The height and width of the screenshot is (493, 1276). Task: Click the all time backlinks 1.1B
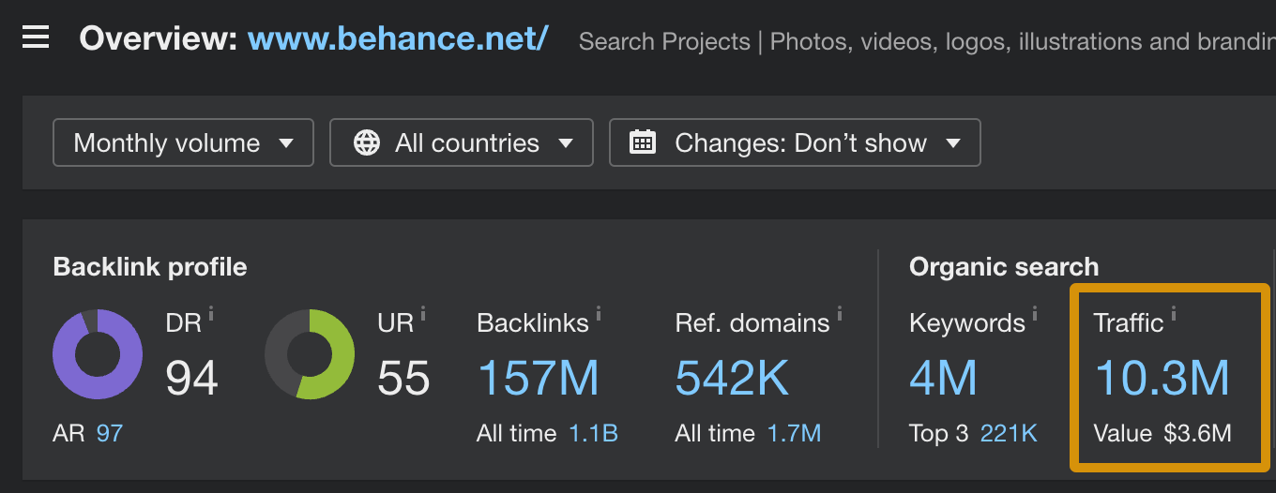coord(593,433)
